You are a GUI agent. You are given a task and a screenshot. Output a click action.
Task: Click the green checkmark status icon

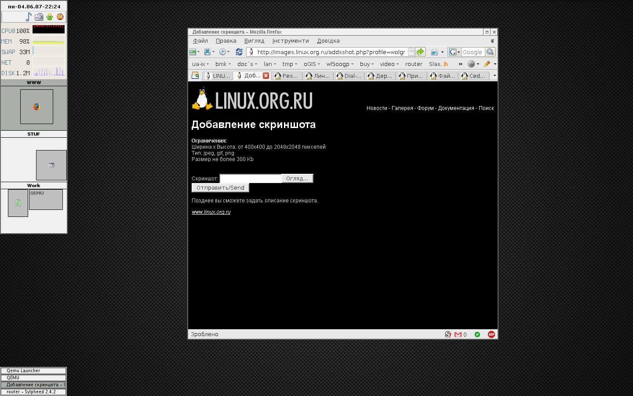(477, 334)
